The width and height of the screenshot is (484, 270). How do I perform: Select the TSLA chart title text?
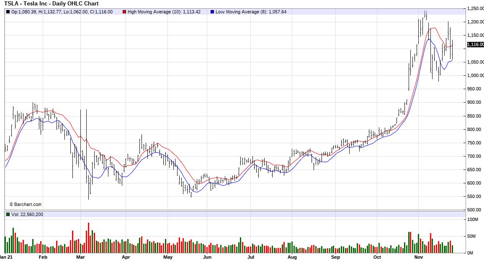pos(51,4)
